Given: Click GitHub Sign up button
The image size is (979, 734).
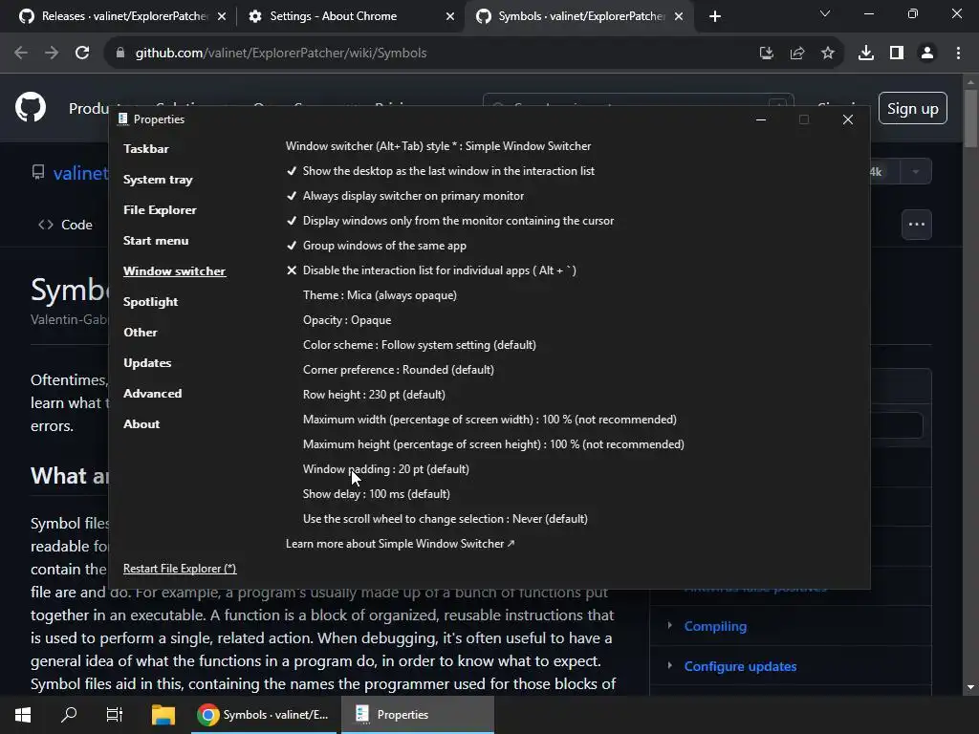Looking at the screenshot, I should [912, 108].
